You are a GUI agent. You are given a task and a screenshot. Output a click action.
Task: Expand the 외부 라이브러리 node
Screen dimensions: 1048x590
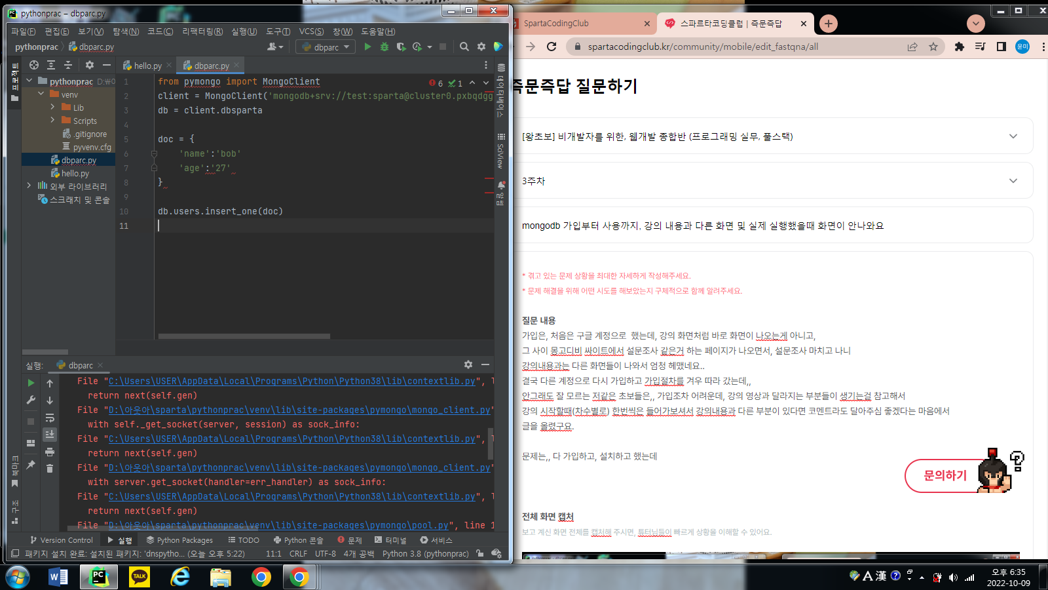(29, 186)
